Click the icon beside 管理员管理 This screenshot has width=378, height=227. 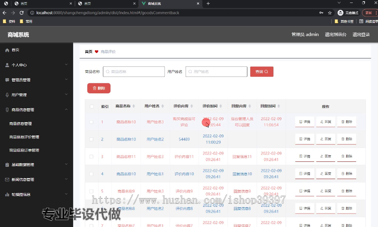click(7, 80)
